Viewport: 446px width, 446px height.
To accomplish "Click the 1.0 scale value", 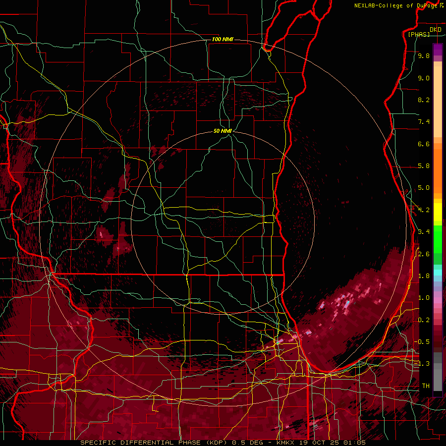I will 424,298.
